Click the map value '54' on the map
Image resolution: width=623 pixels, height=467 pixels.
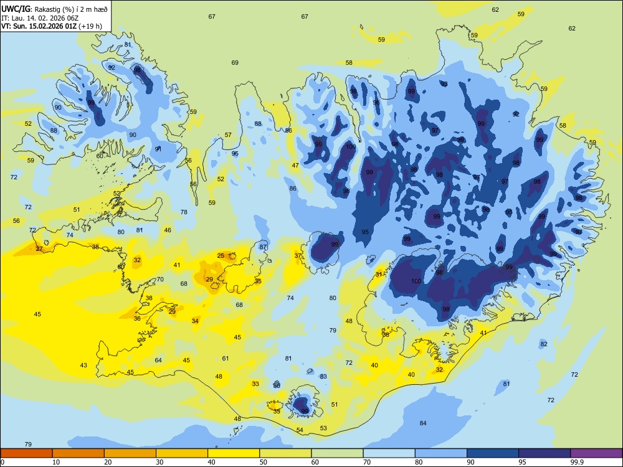point(300,430)
